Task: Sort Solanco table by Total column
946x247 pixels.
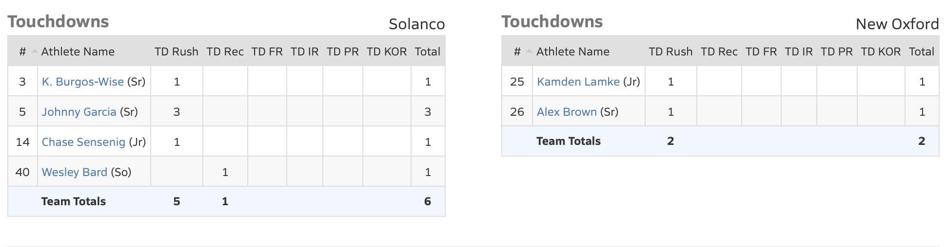Action: pyautogui.click(x=427, y=52)
